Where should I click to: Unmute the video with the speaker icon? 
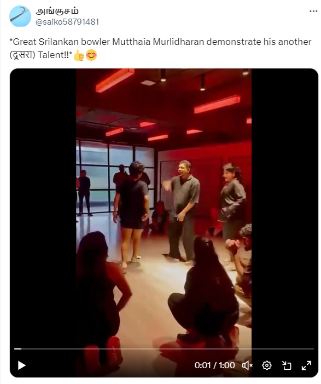[x=247, y=365]
